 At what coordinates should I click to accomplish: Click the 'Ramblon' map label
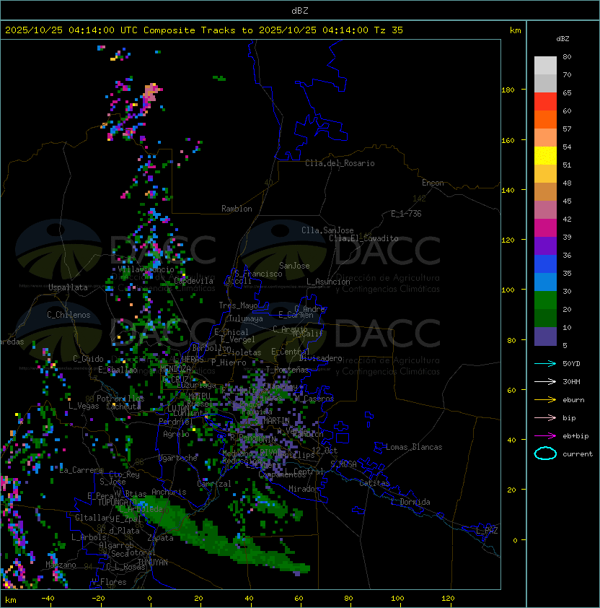coord(237,209)
